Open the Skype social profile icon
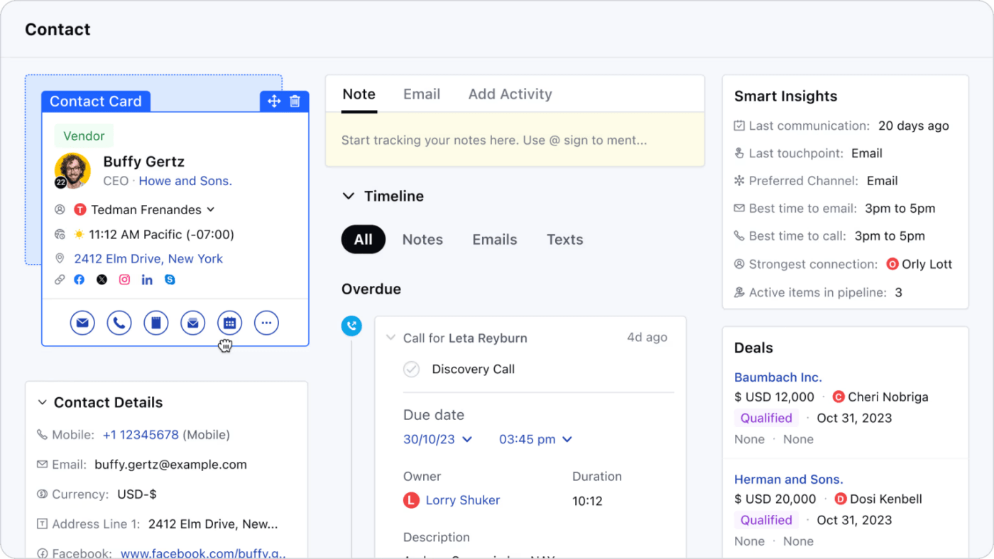This screenshot has height=559, width=994. pyautogui.click(x=170, y=279)
